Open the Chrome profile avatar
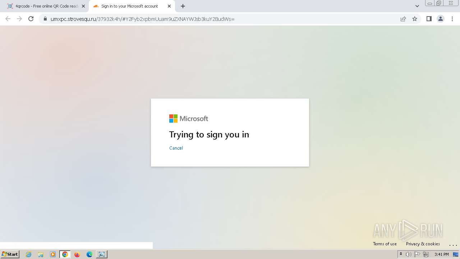Viewport: 460px width, 259px height. click(441, 19)
